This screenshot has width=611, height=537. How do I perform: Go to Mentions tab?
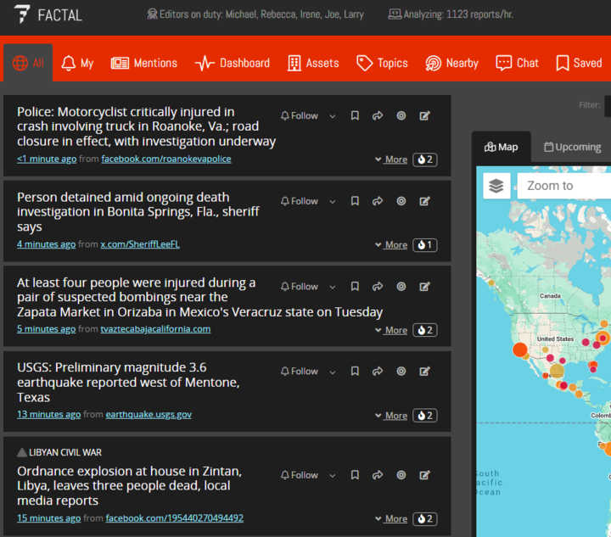(x=143, y=63)
